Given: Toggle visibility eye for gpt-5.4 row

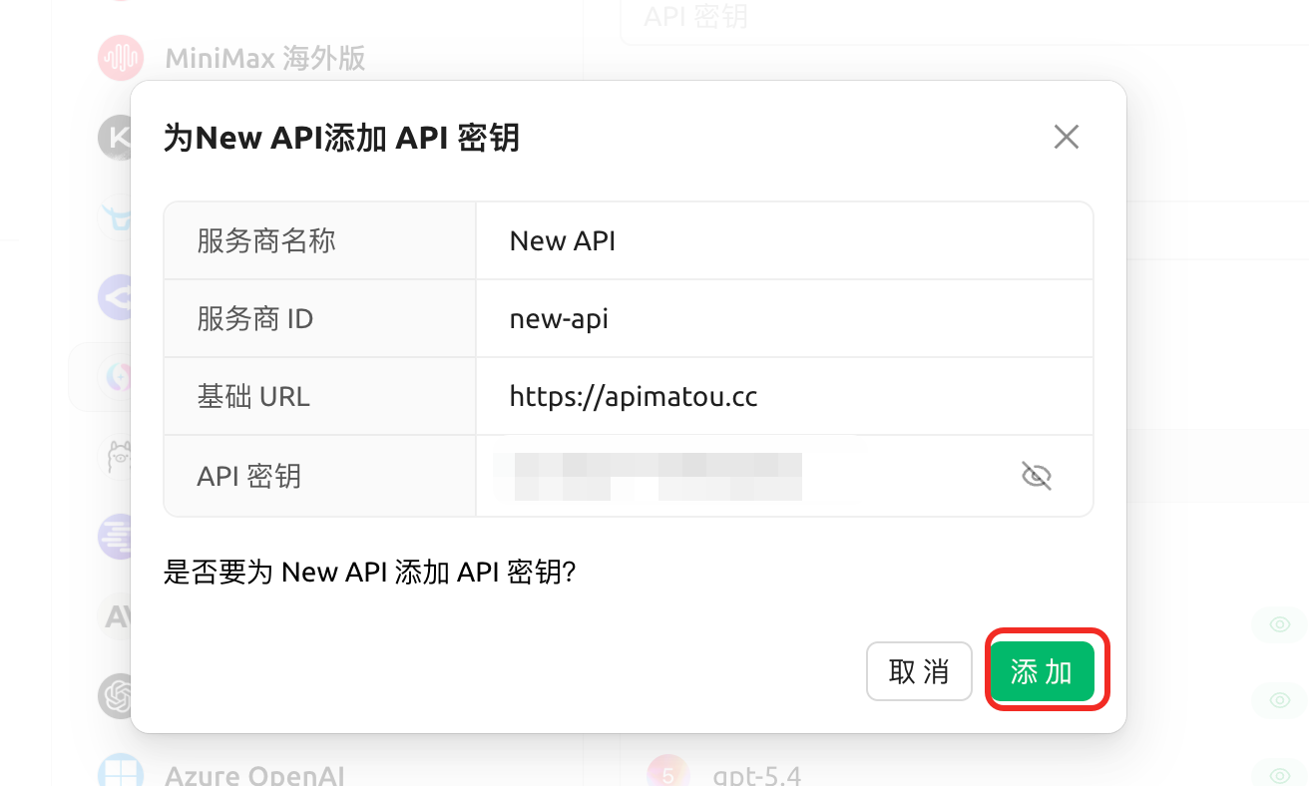Looking at the screenshot, I should pyautogui.click(x=1280, y=775).
